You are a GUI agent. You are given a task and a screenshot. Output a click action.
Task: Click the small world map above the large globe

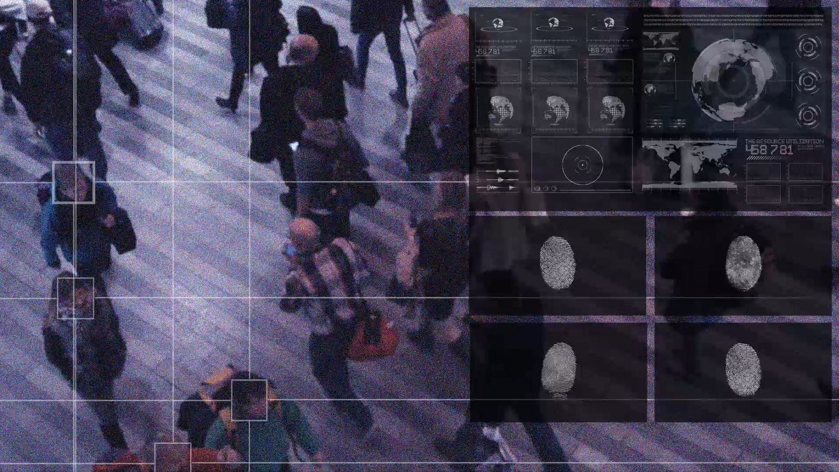pos(661,40)
